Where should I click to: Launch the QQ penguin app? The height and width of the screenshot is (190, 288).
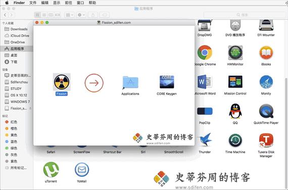(x=235, y=111)
